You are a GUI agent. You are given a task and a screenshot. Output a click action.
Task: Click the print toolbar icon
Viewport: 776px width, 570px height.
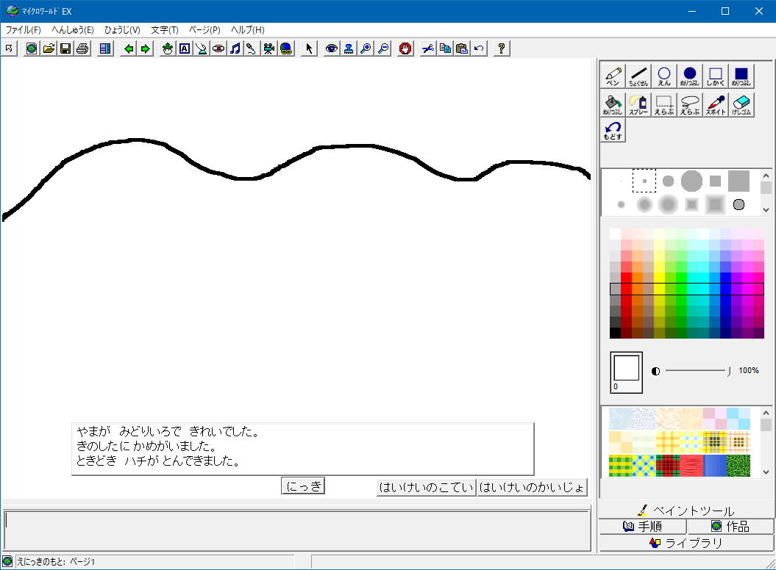coord(82,48)
